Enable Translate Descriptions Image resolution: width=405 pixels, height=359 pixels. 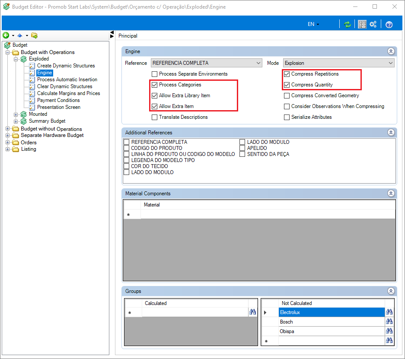(x=154, y=118)
